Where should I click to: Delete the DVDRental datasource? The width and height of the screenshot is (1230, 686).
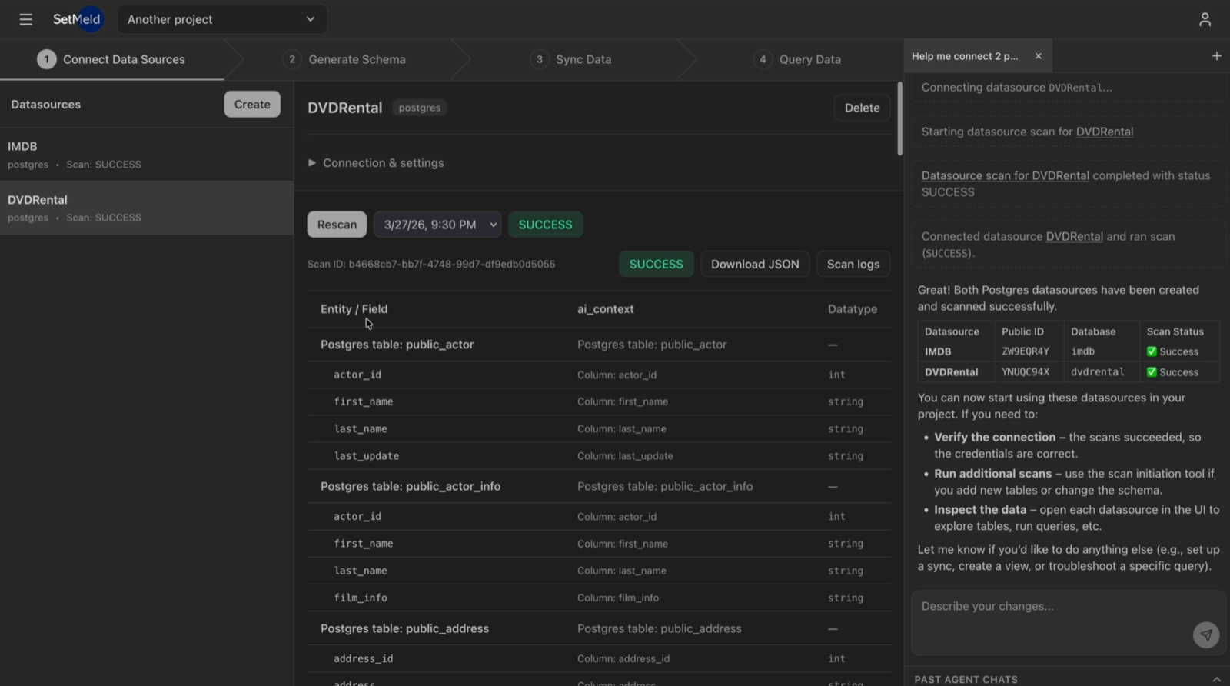pyautogui.click(x=862, y=108)
